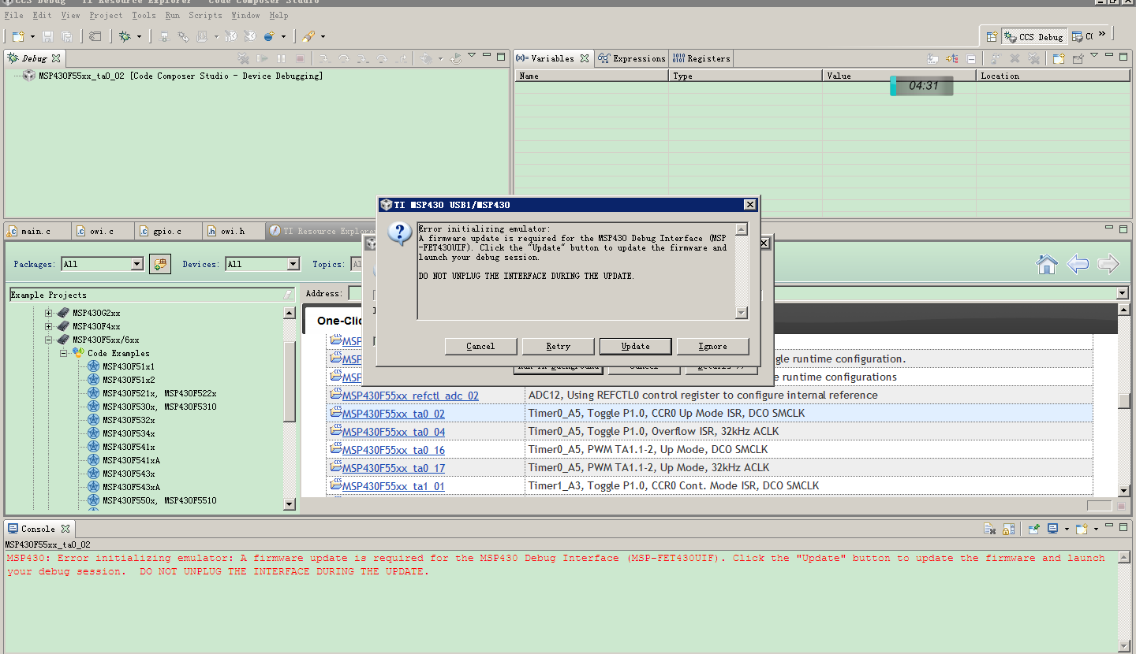Click the New project icon in main toolbar
Image resolution: width=1136 pixels, height=654 pixels.
(18, 36)
